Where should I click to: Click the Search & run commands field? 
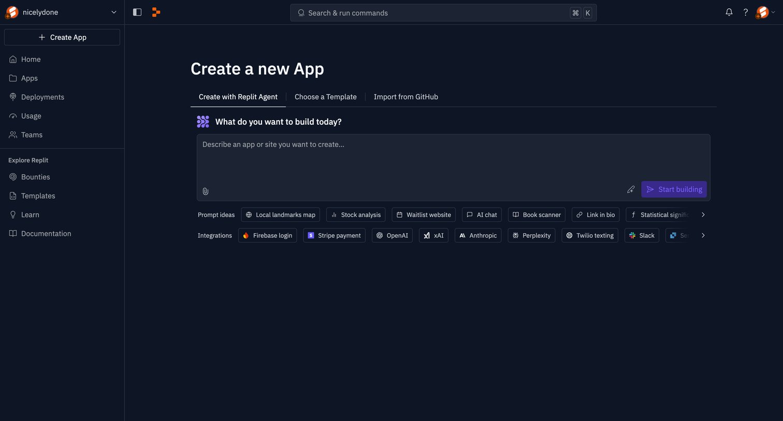pyautogui.click(x=443, y=13)
